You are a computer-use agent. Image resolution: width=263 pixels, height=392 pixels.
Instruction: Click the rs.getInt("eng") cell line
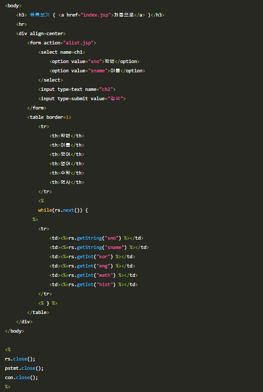pos(92,266)
